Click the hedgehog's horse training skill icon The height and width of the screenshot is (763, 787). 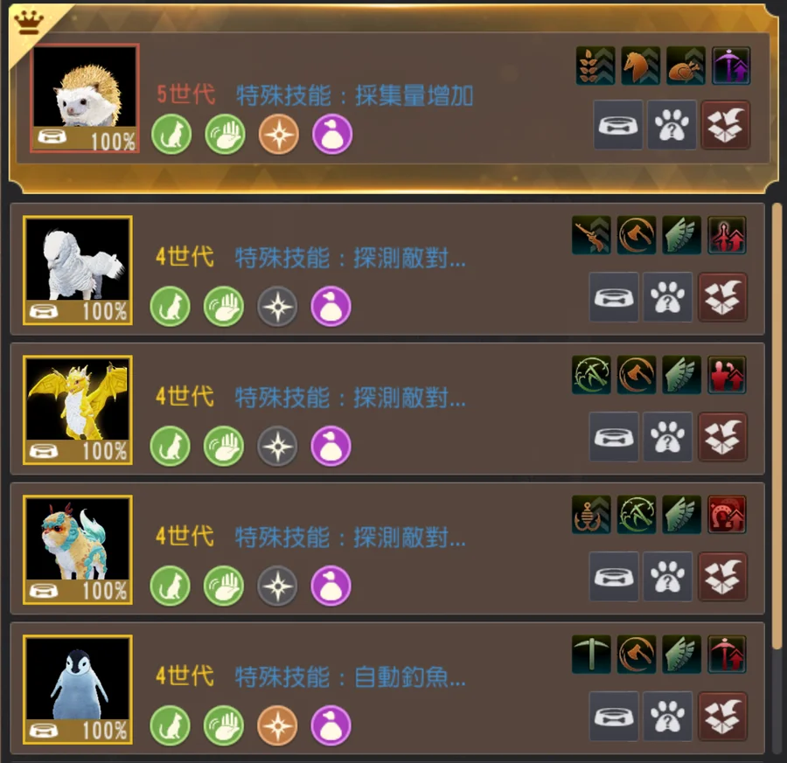641,66
